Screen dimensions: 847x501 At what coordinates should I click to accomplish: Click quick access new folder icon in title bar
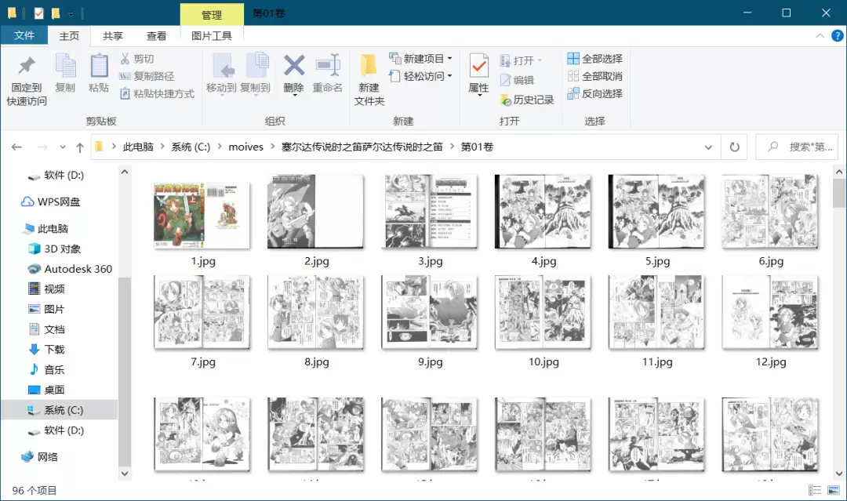click(55, 13)
